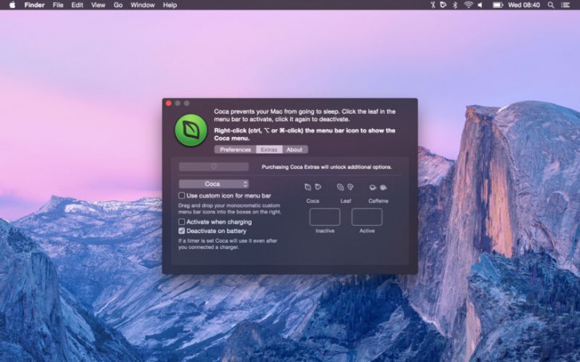The image size is (580, 362).
Task: Click the 'Drag and drop your monocromatic' hint
Action: [229, 208]
